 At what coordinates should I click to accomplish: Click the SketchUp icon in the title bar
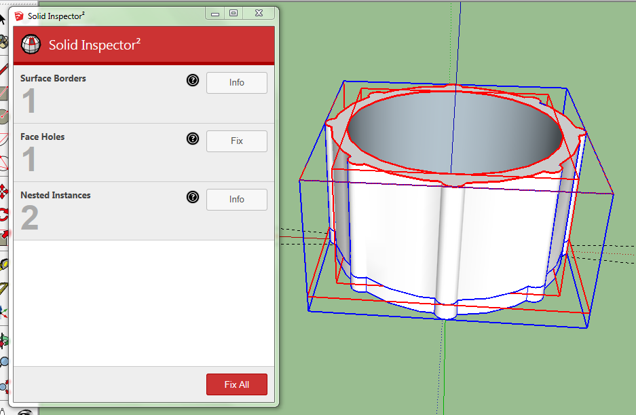tap(19, 16)
